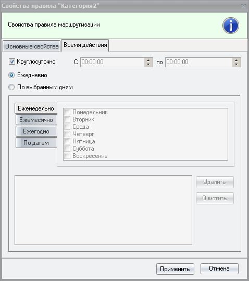This screenshot has width=249, height=281.
Task: Check the Суббота checkbox
Action: pyautogui.click(x=67, y=149)
